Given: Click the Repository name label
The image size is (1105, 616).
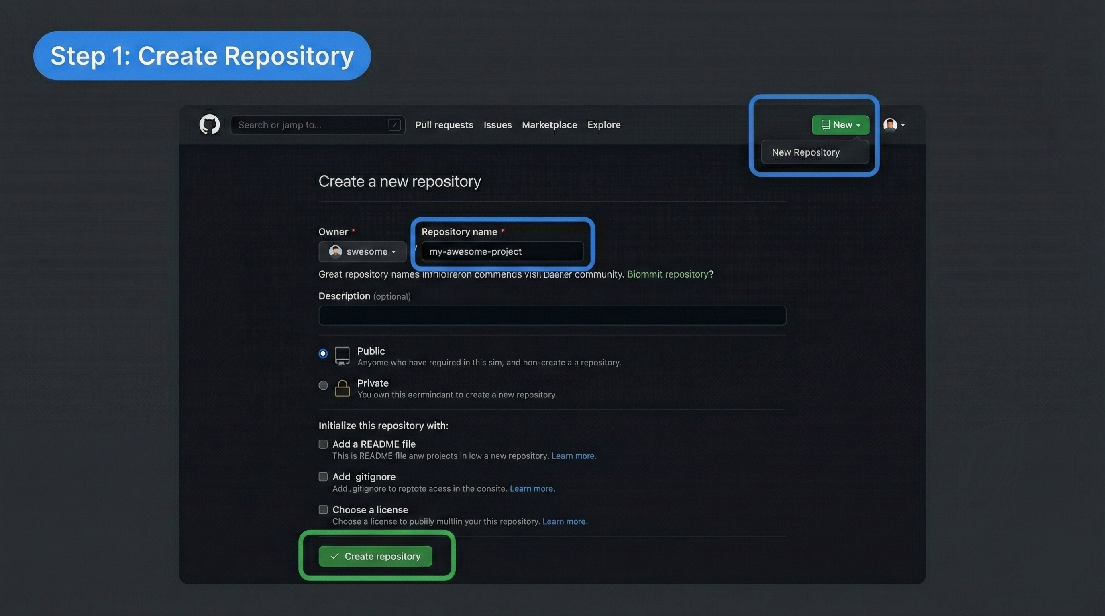Looking at the screenshot, I should pyautogui.click(x=459, y=232).
